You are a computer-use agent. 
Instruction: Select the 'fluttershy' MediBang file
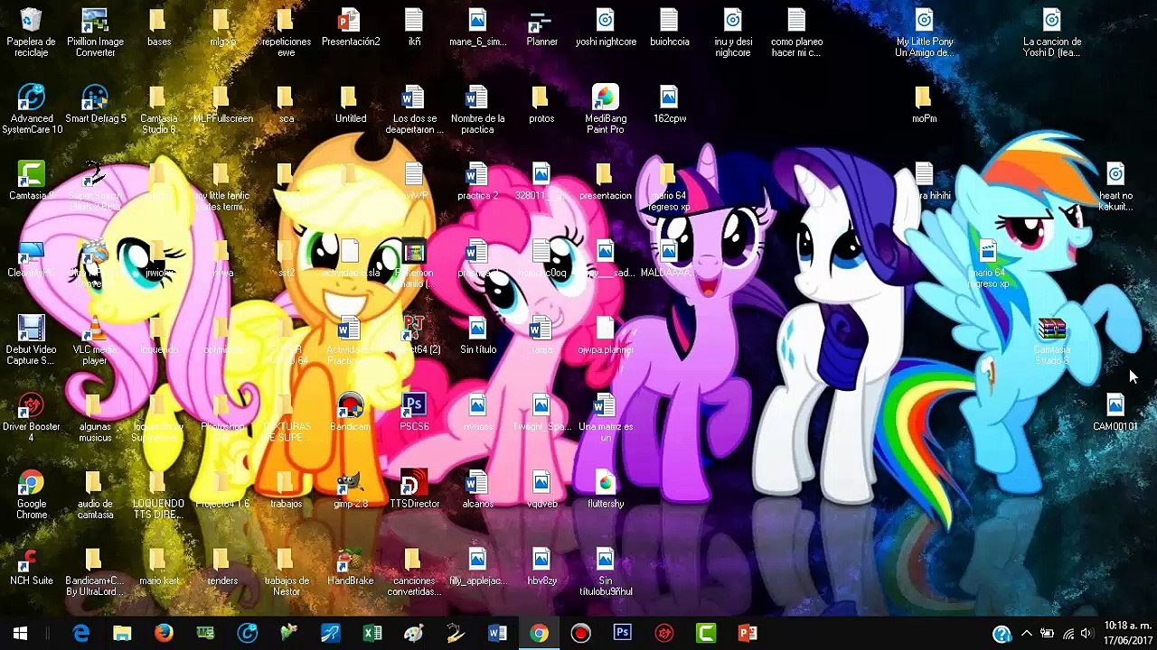pyautogui.click(x=606, y=490)
